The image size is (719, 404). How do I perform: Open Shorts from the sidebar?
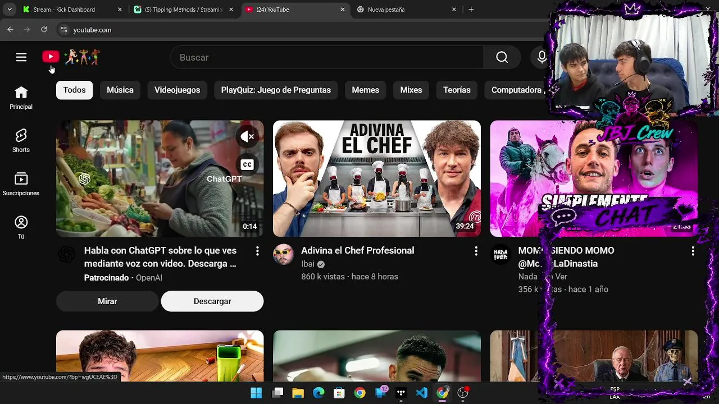click(21, 141)
